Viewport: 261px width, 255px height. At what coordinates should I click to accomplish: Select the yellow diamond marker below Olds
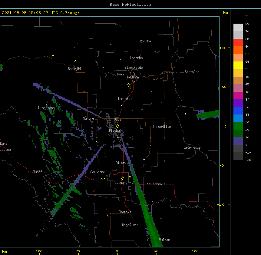click(x=117, y=126)
